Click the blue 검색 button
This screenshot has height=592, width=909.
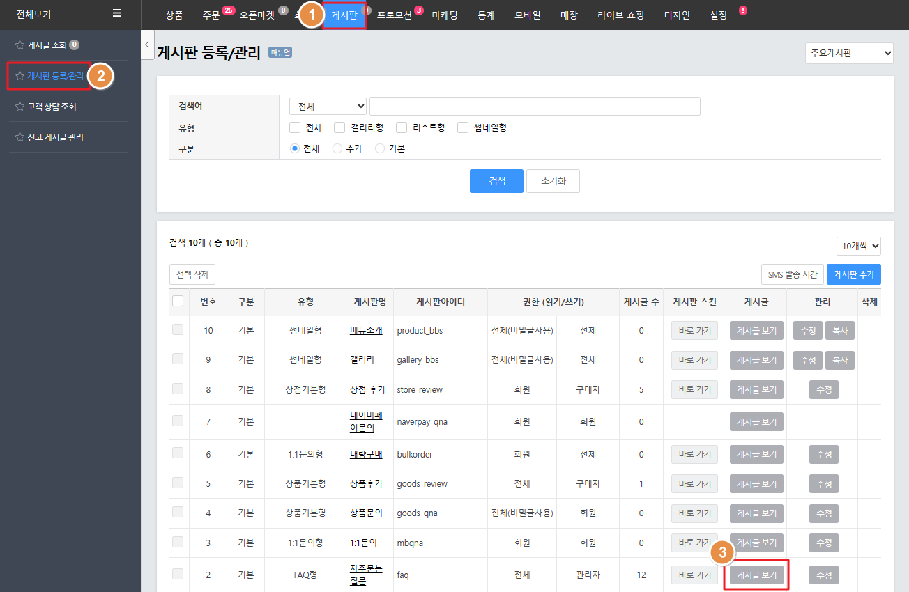click(496, 181)
